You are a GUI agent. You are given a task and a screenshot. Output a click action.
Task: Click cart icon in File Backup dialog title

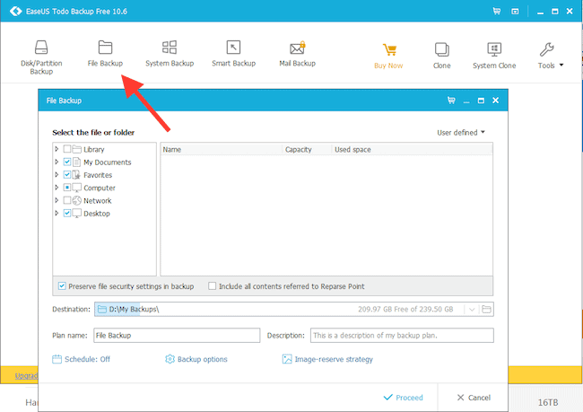click(451, 101)
